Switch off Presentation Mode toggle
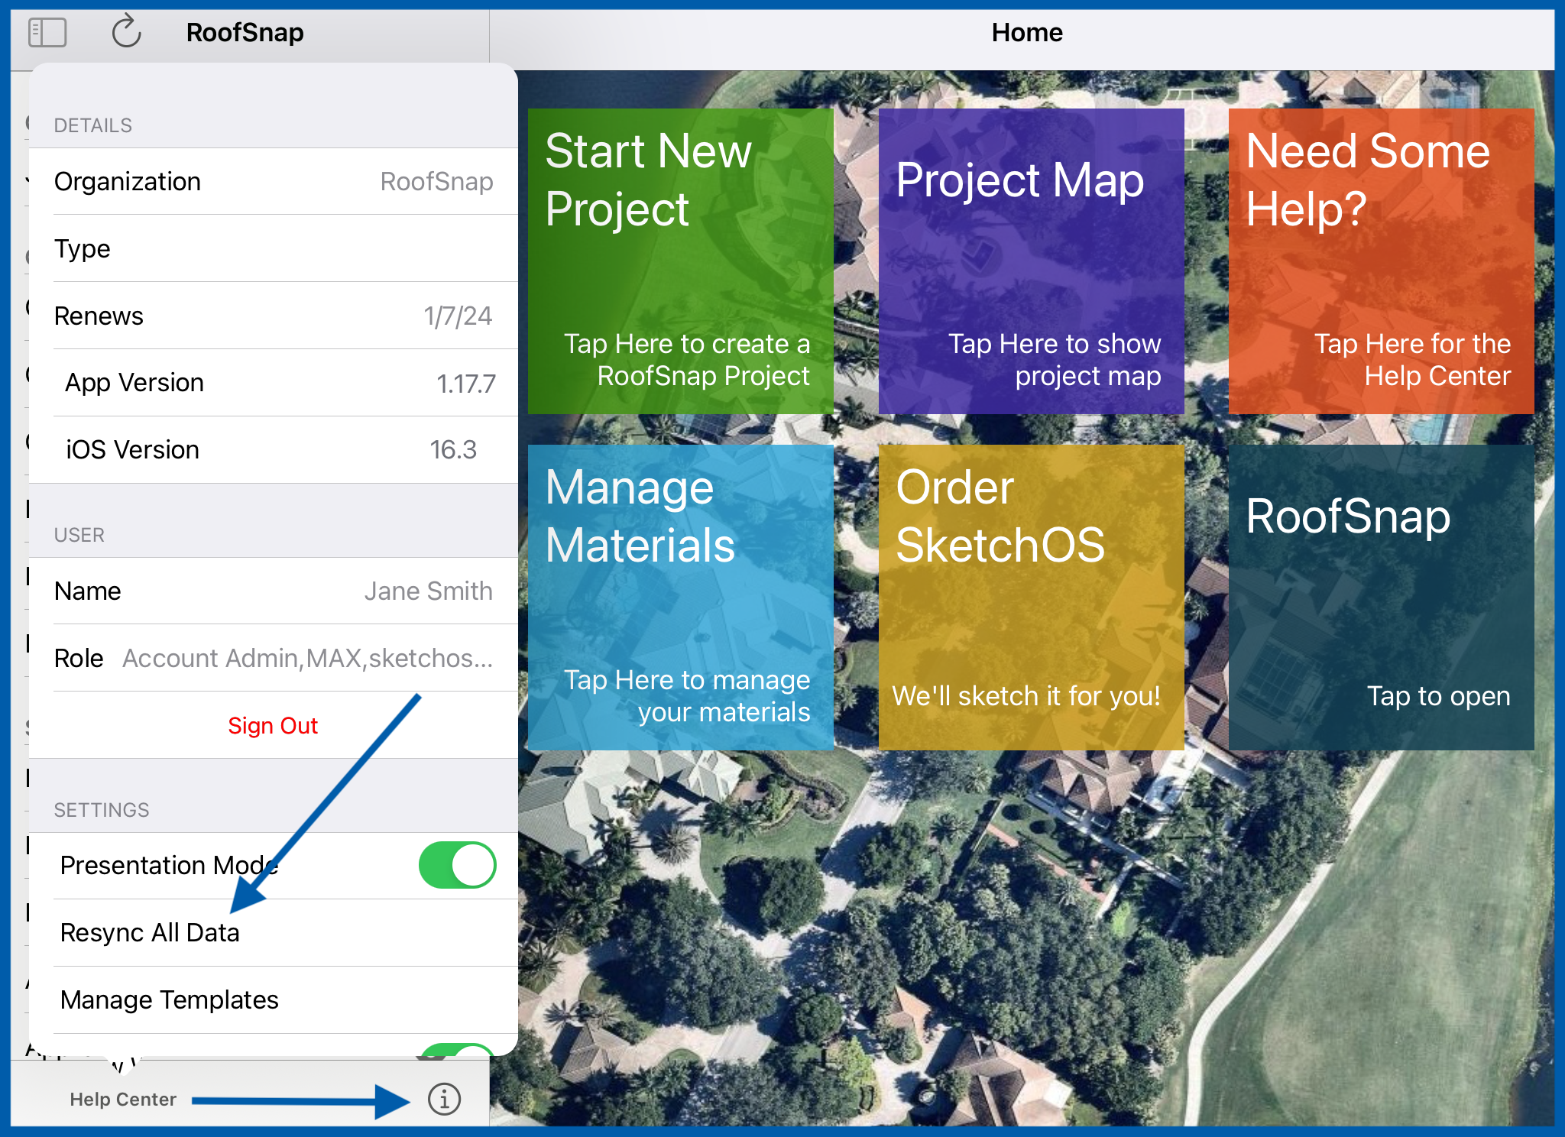The width and height of the screenshot is (1565, 1137). tap(457, 865)
